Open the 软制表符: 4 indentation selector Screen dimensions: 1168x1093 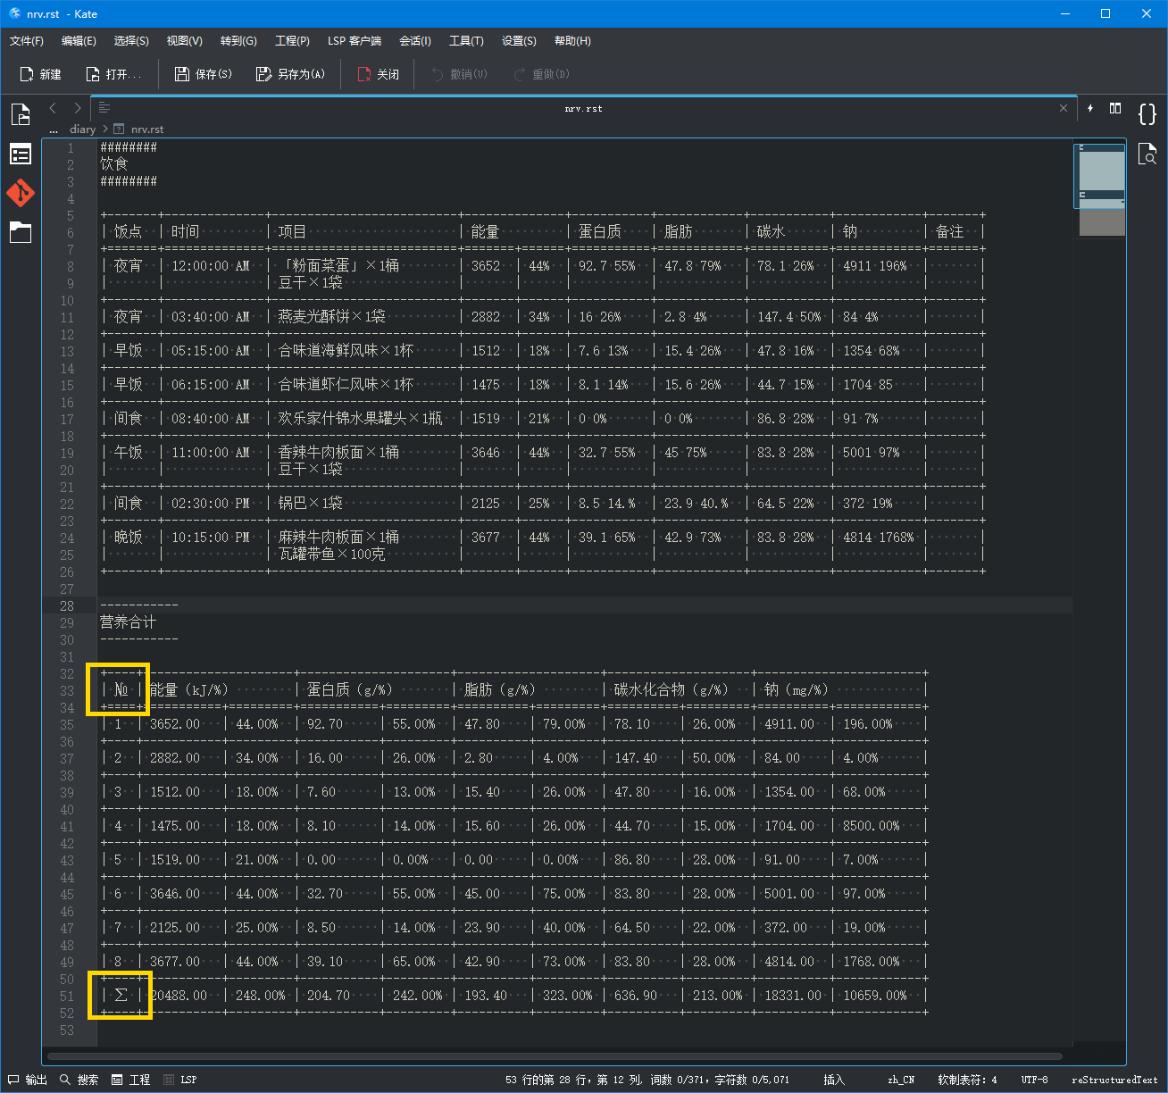tap(967, 1080)
